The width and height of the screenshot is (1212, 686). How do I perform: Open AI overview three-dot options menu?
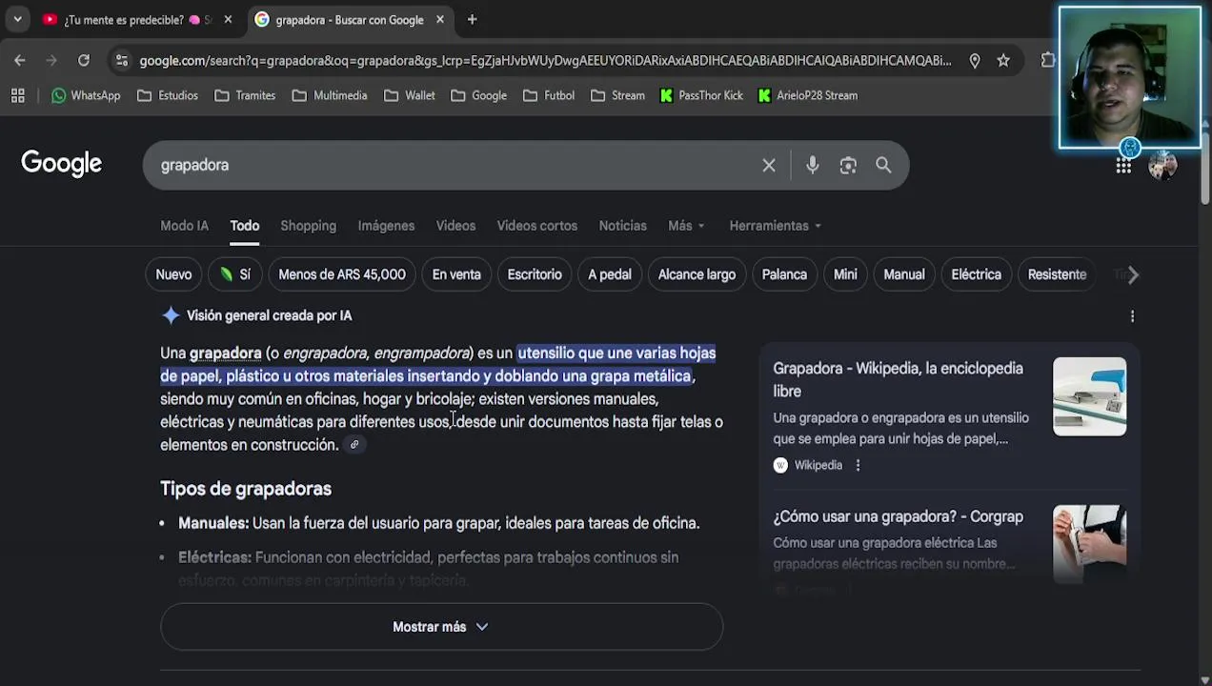pyautogui.click(x=1132, y=316)
